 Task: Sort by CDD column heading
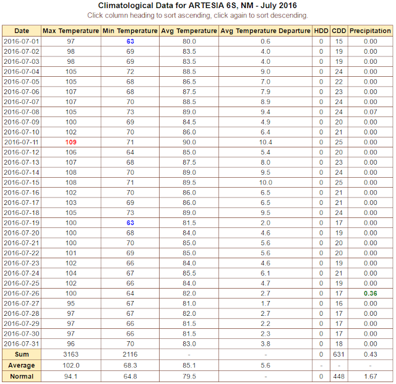[x=339, y=31]
